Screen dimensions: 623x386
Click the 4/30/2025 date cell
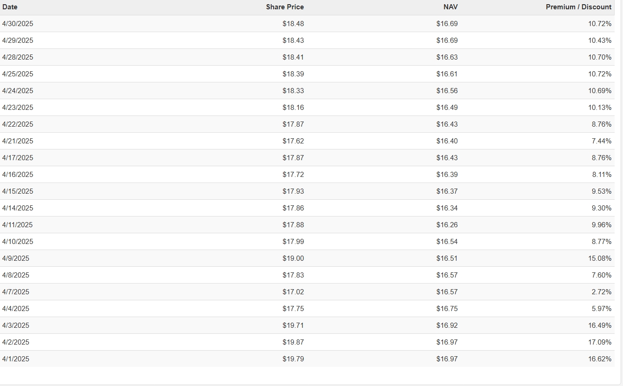click(18, 24)
